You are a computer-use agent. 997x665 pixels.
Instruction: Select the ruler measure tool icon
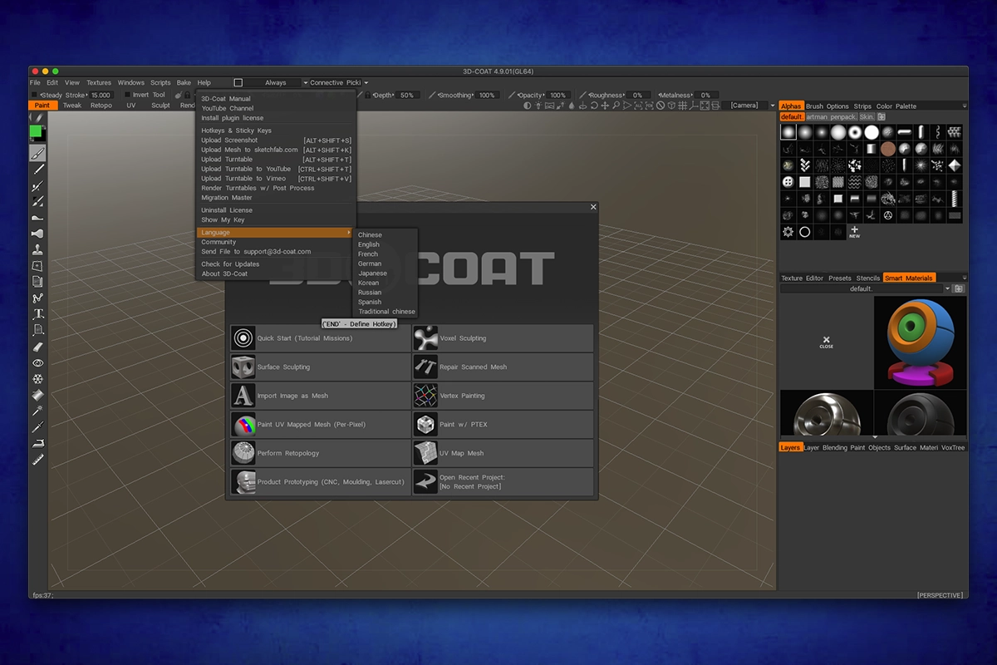pyautogui.click(x=37, y=459)
